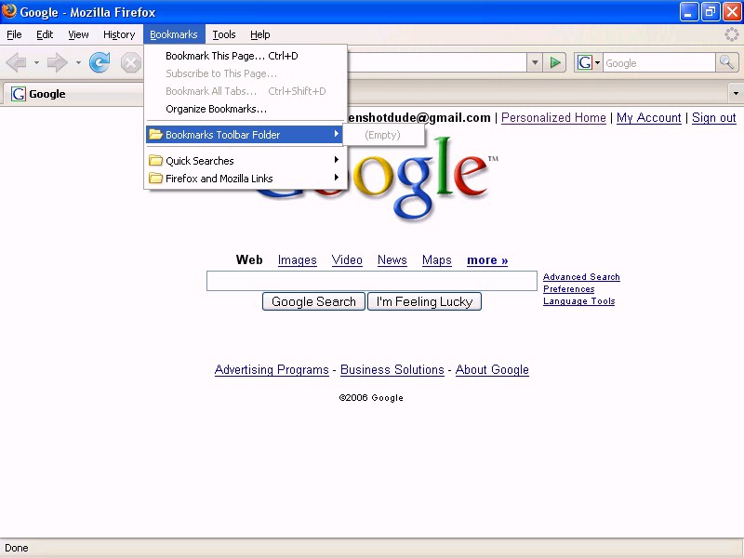Open Personalized Home link
744x558 pixels.
(553, 118)
